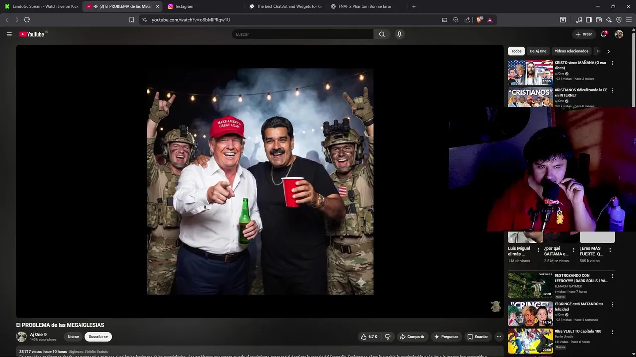The height and width of the screenshot is (357, 636).
Task: View site settings icon in address bar
Action: point(144,20)
